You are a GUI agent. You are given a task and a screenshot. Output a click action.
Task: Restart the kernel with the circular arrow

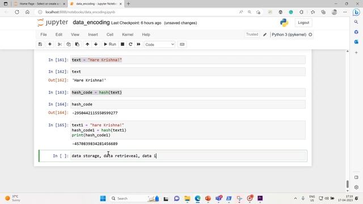130,44
